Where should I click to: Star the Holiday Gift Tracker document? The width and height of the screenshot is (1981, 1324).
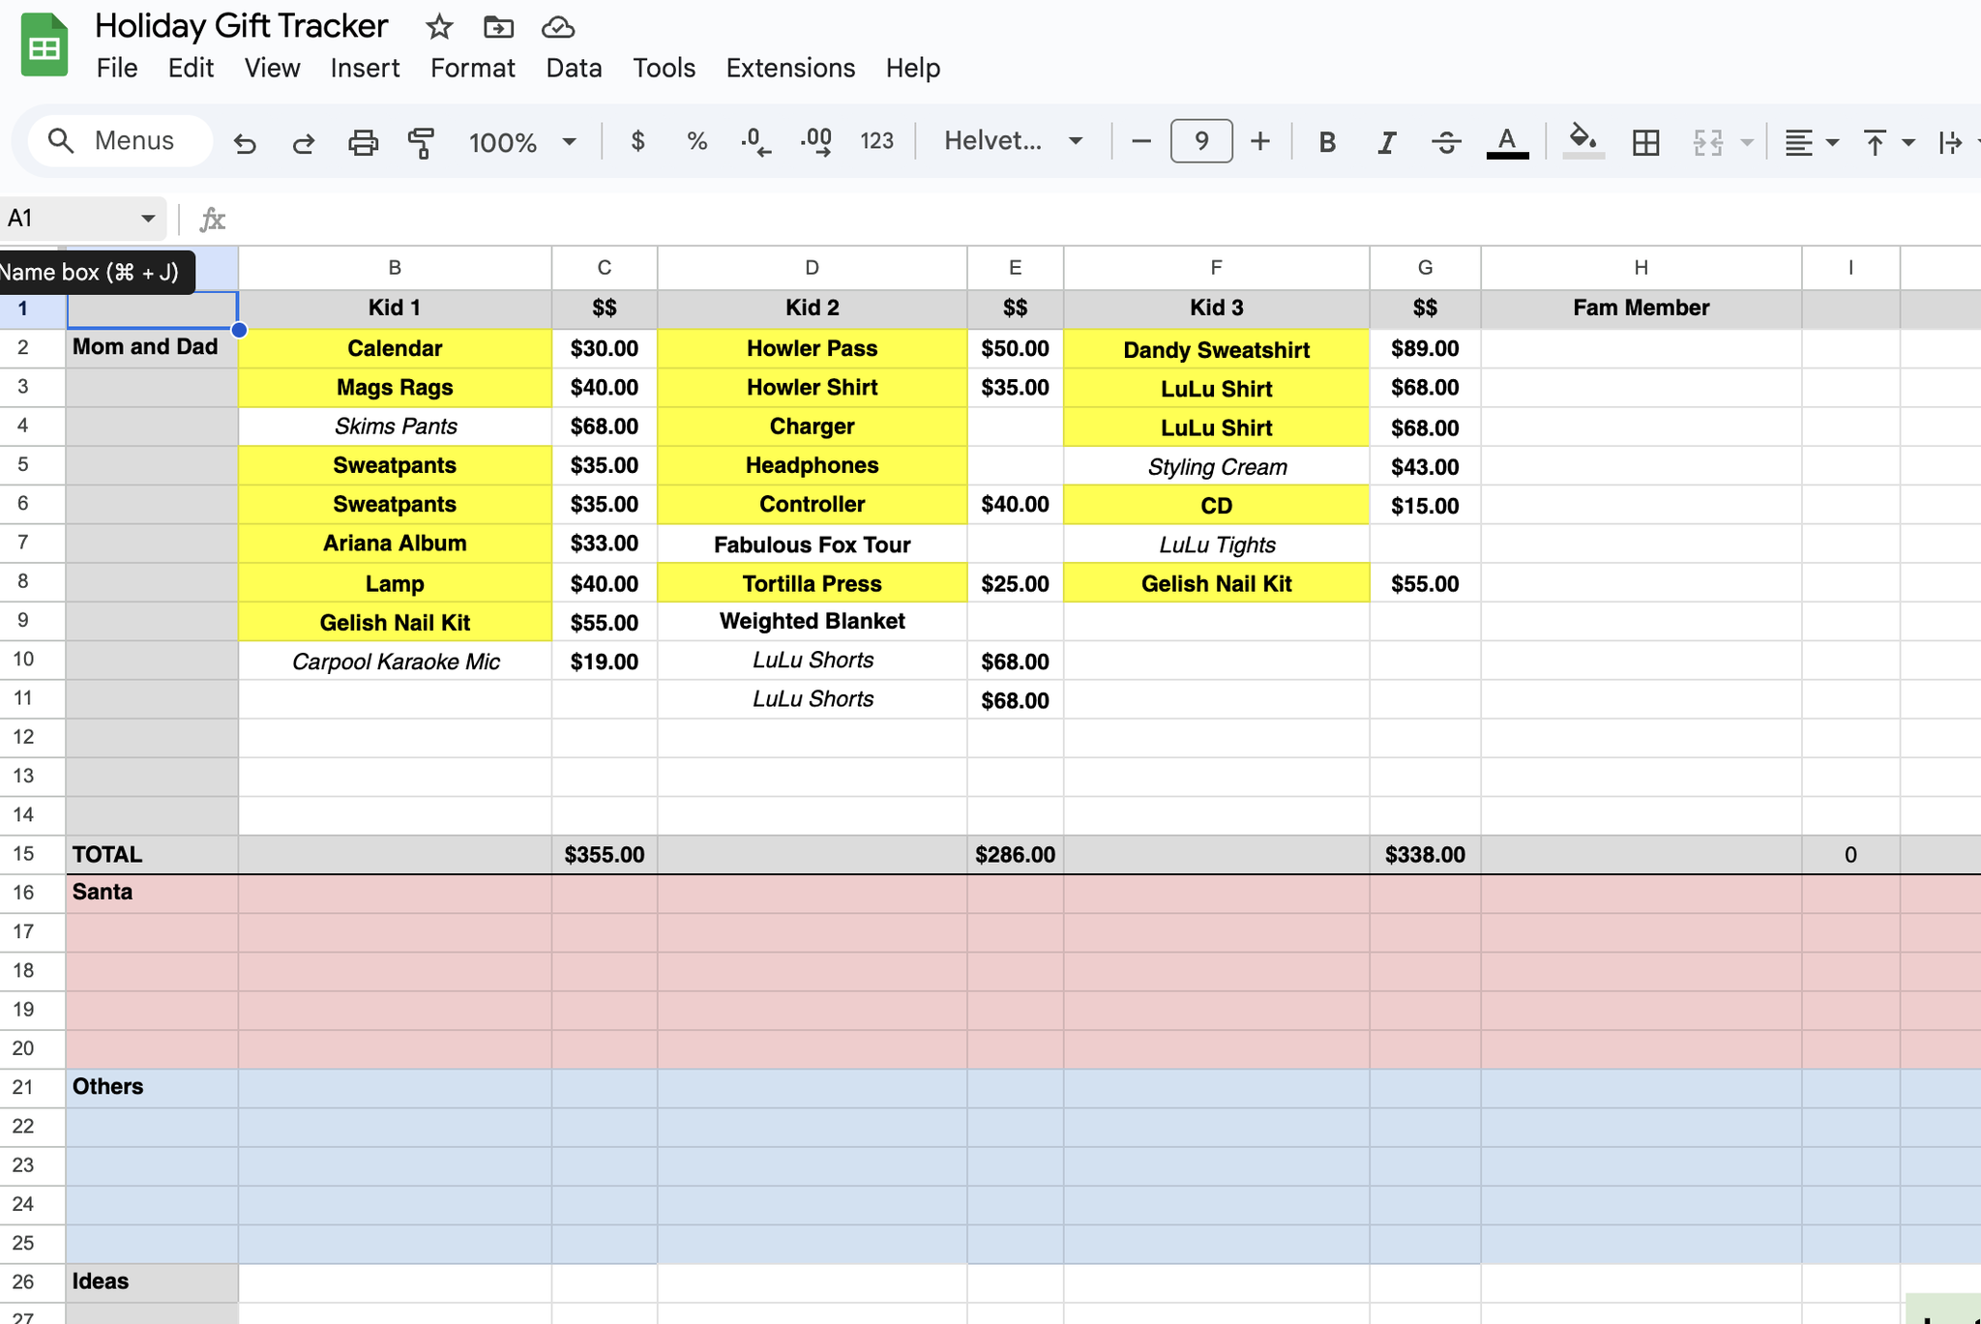(x=439, y=27)
